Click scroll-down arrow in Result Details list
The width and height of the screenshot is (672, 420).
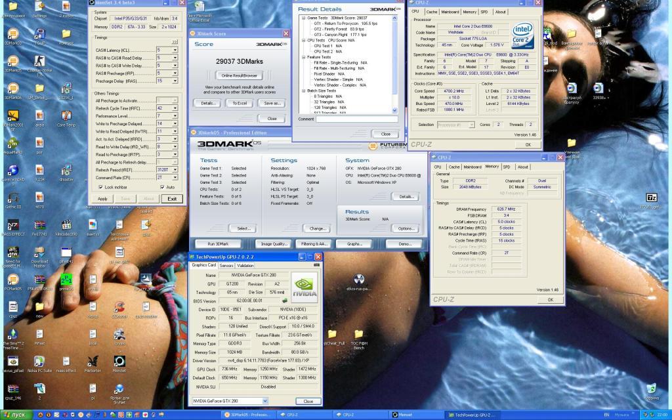[x=394, y=110]
